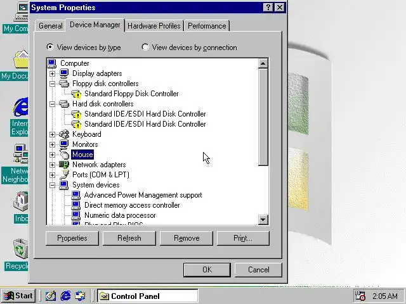The width and height of the screenshot is (406, 304).
Task: Click the System devices computer icon
Action: (64, 185)
